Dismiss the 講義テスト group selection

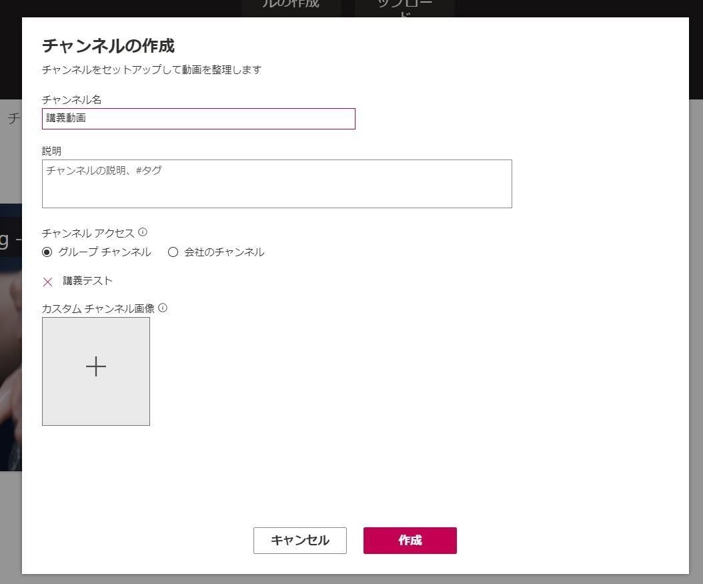click(x=47, y=281)
